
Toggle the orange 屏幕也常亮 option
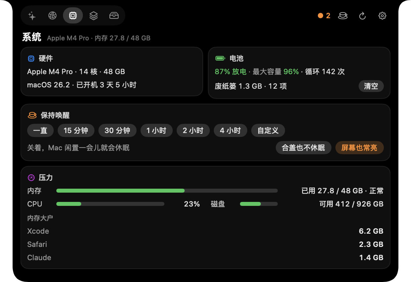tap(359, 148)
